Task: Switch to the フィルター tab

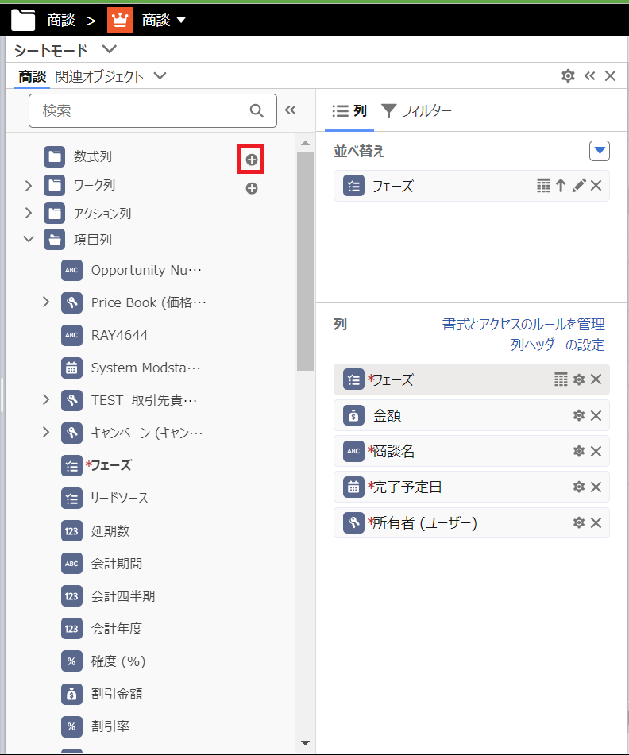Action: tap(417, 110)
